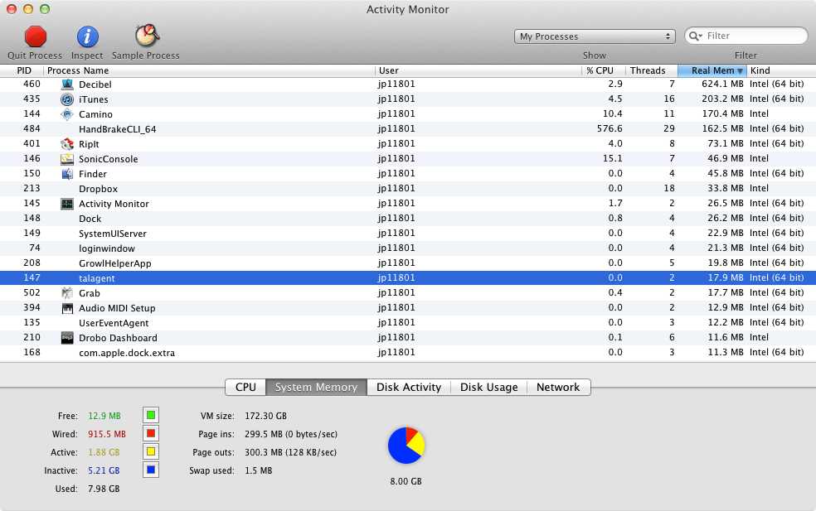The image size is (816, 511).
Task: Sort by % CPU column header
Action: [x=602, y=70]
